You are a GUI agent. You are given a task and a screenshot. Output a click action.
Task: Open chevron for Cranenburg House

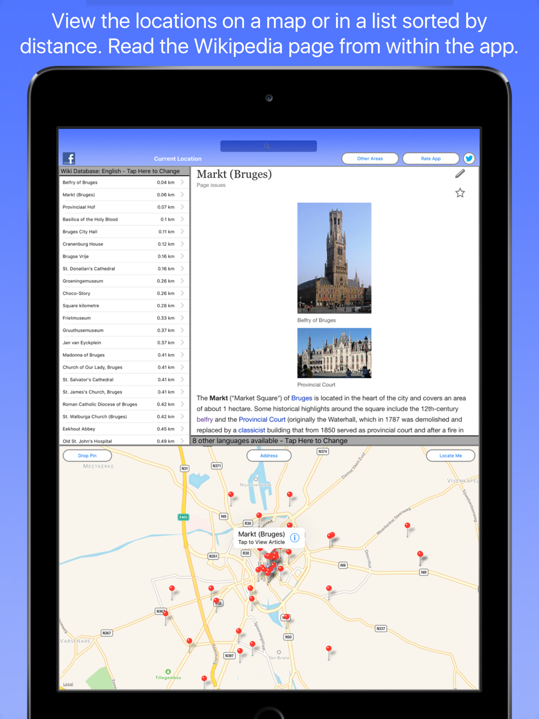click(183, 244)
